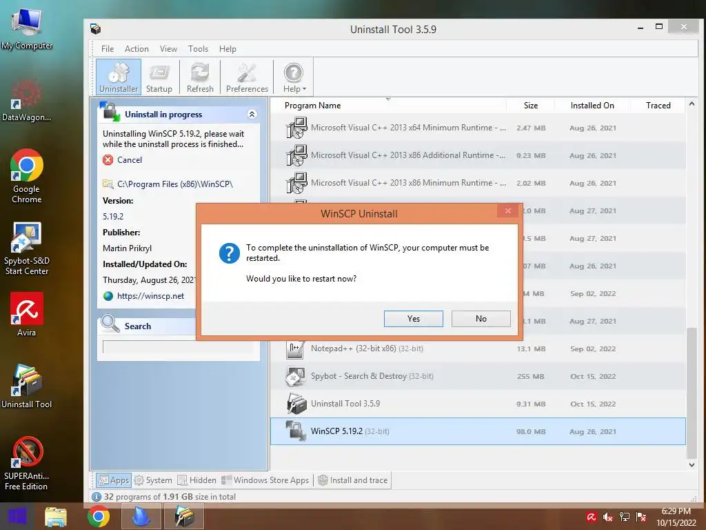Switch to Install and trace tab
Screen dimensions: 706x530
pos(352,480)
